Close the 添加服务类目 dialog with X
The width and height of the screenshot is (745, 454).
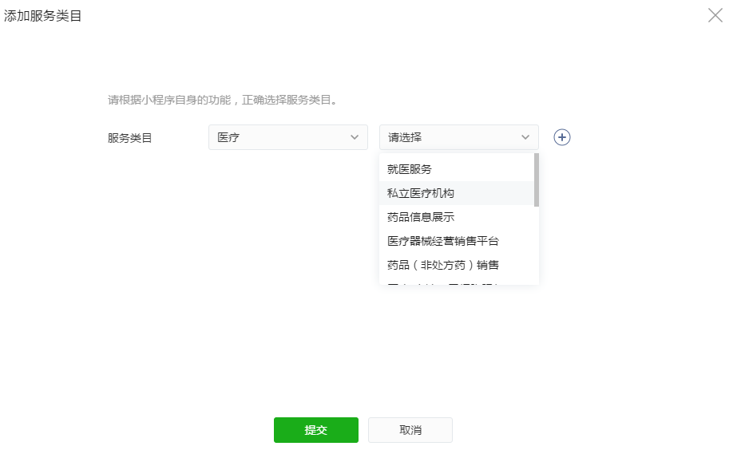[x=715, y=15]
